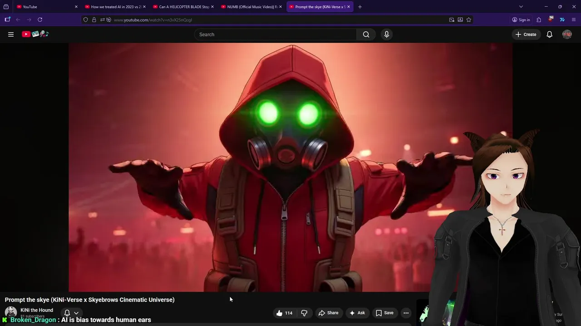
Task: Reload the page in browser toolbar
Action: coord(40,19)
